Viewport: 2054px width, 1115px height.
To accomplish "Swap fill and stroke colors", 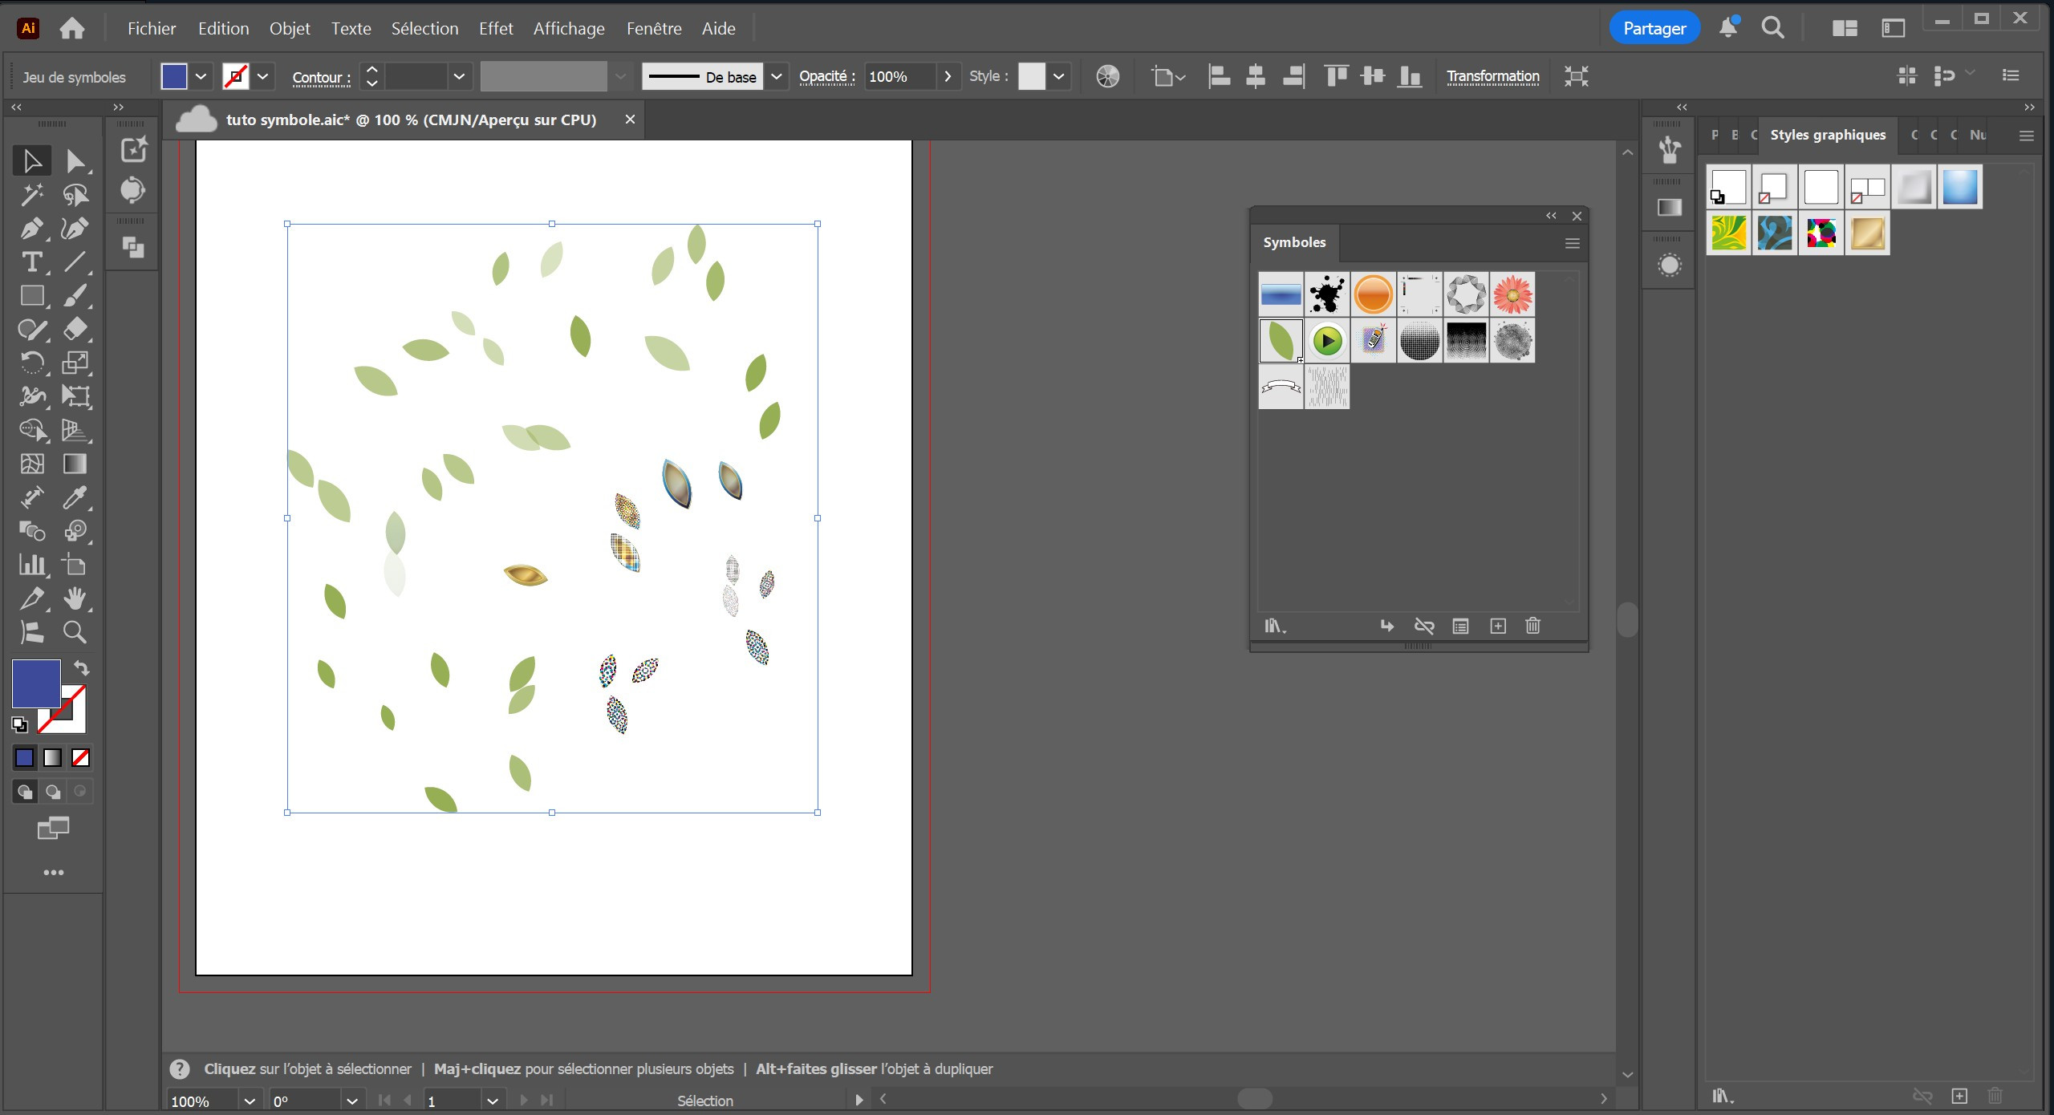I will tap(82, 667).
